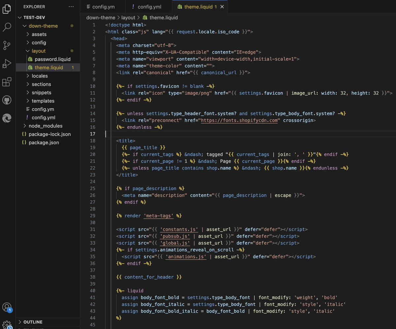The image size is (396, 329).
Task: Click the braces icon of package.json
Action: pyautogui.click(x=24, y=143)
